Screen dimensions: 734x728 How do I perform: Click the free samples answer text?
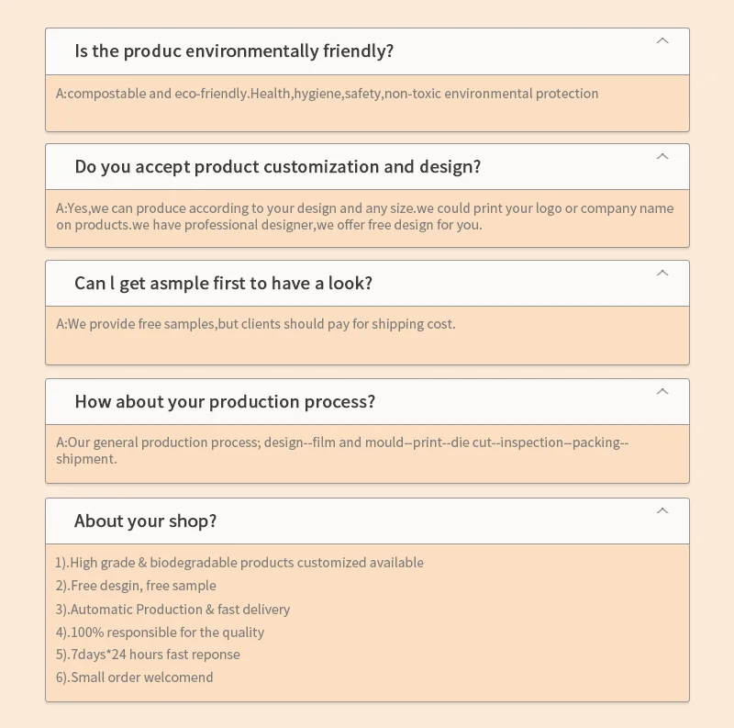tap(255, 324)
